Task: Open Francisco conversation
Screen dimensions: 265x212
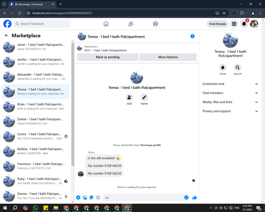Action: tap(36, 166)
